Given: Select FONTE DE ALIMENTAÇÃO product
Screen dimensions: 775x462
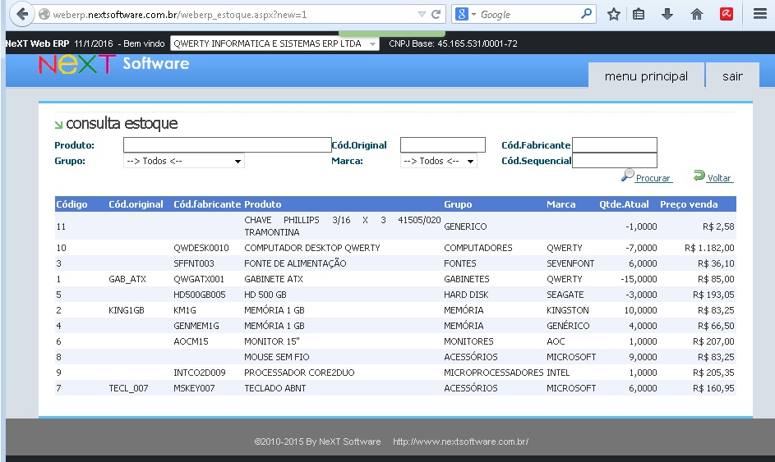Looking at the screenshot, I should 295,263.
